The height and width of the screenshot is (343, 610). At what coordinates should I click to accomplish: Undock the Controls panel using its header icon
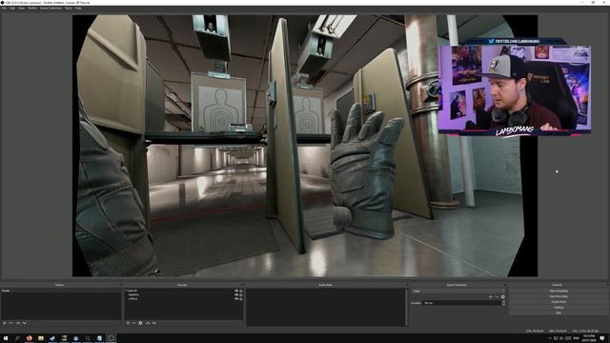pyautogui.click(x=607, y=285)
